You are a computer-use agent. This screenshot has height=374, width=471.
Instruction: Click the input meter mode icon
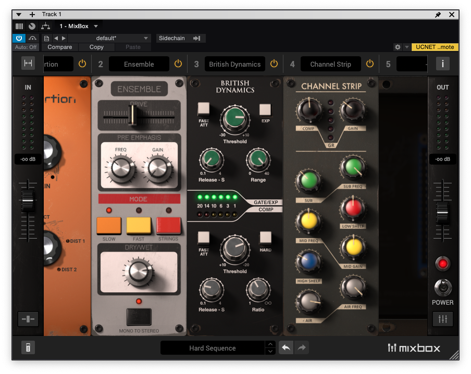pos(28,319)
